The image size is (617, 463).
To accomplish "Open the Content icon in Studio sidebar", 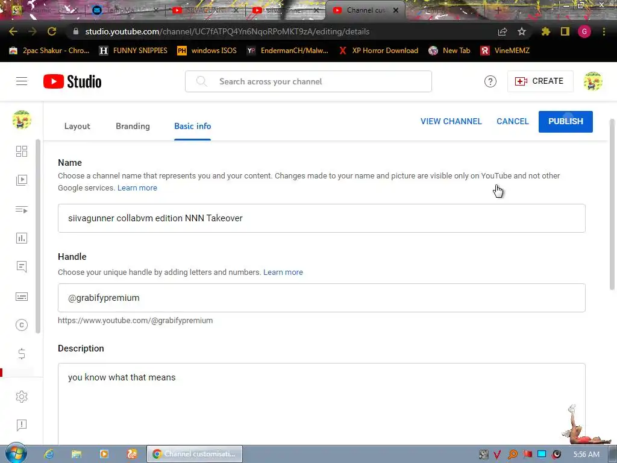I will [22, 180].
